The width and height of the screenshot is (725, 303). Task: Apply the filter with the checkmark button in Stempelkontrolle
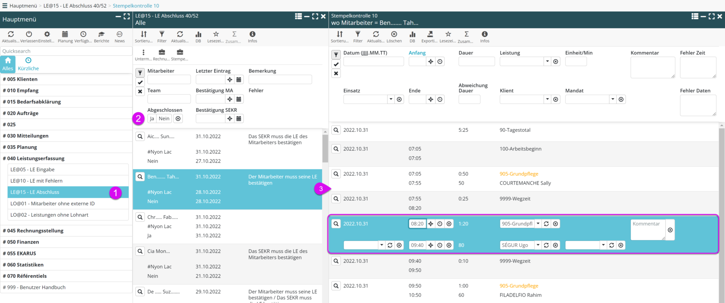(x=336, y=64)
